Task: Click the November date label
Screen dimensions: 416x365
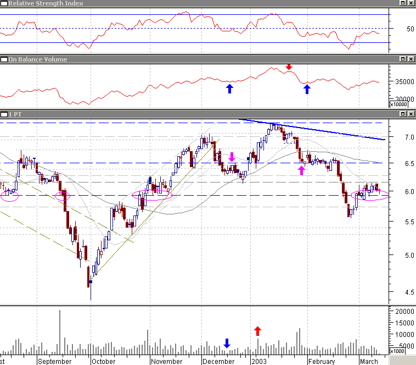Action: point(167,362)
